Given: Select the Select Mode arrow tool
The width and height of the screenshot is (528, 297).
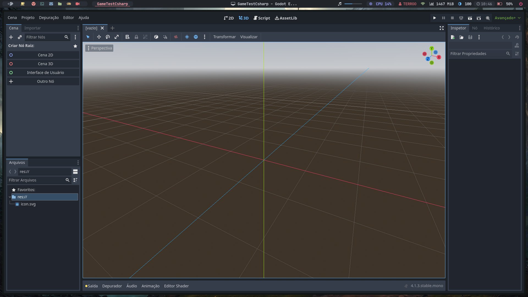Looking at the screenshot, I should 88,37.
